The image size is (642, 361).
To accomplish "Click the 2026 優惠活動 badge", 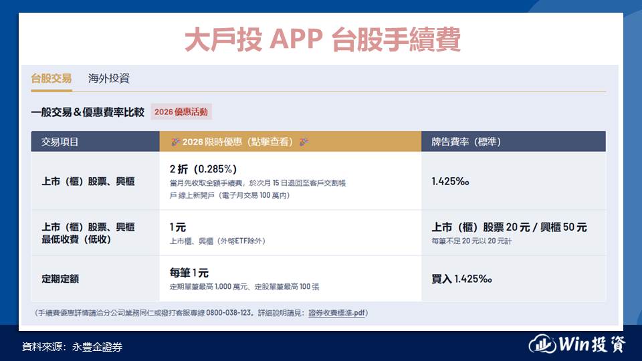I will pyautogui.click(x=181, y=112).
